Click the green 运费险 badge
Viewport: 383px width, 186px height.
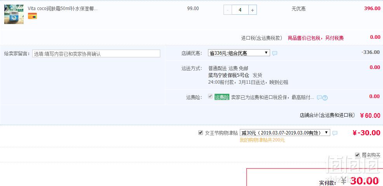[x=222, y=97]
